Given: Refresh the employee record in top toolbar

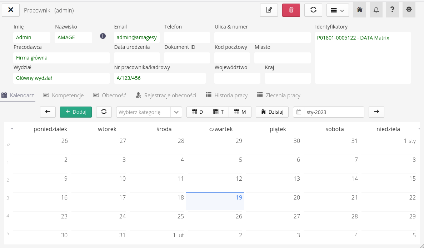Looking at the screenshot, I should tap(313, 10).
